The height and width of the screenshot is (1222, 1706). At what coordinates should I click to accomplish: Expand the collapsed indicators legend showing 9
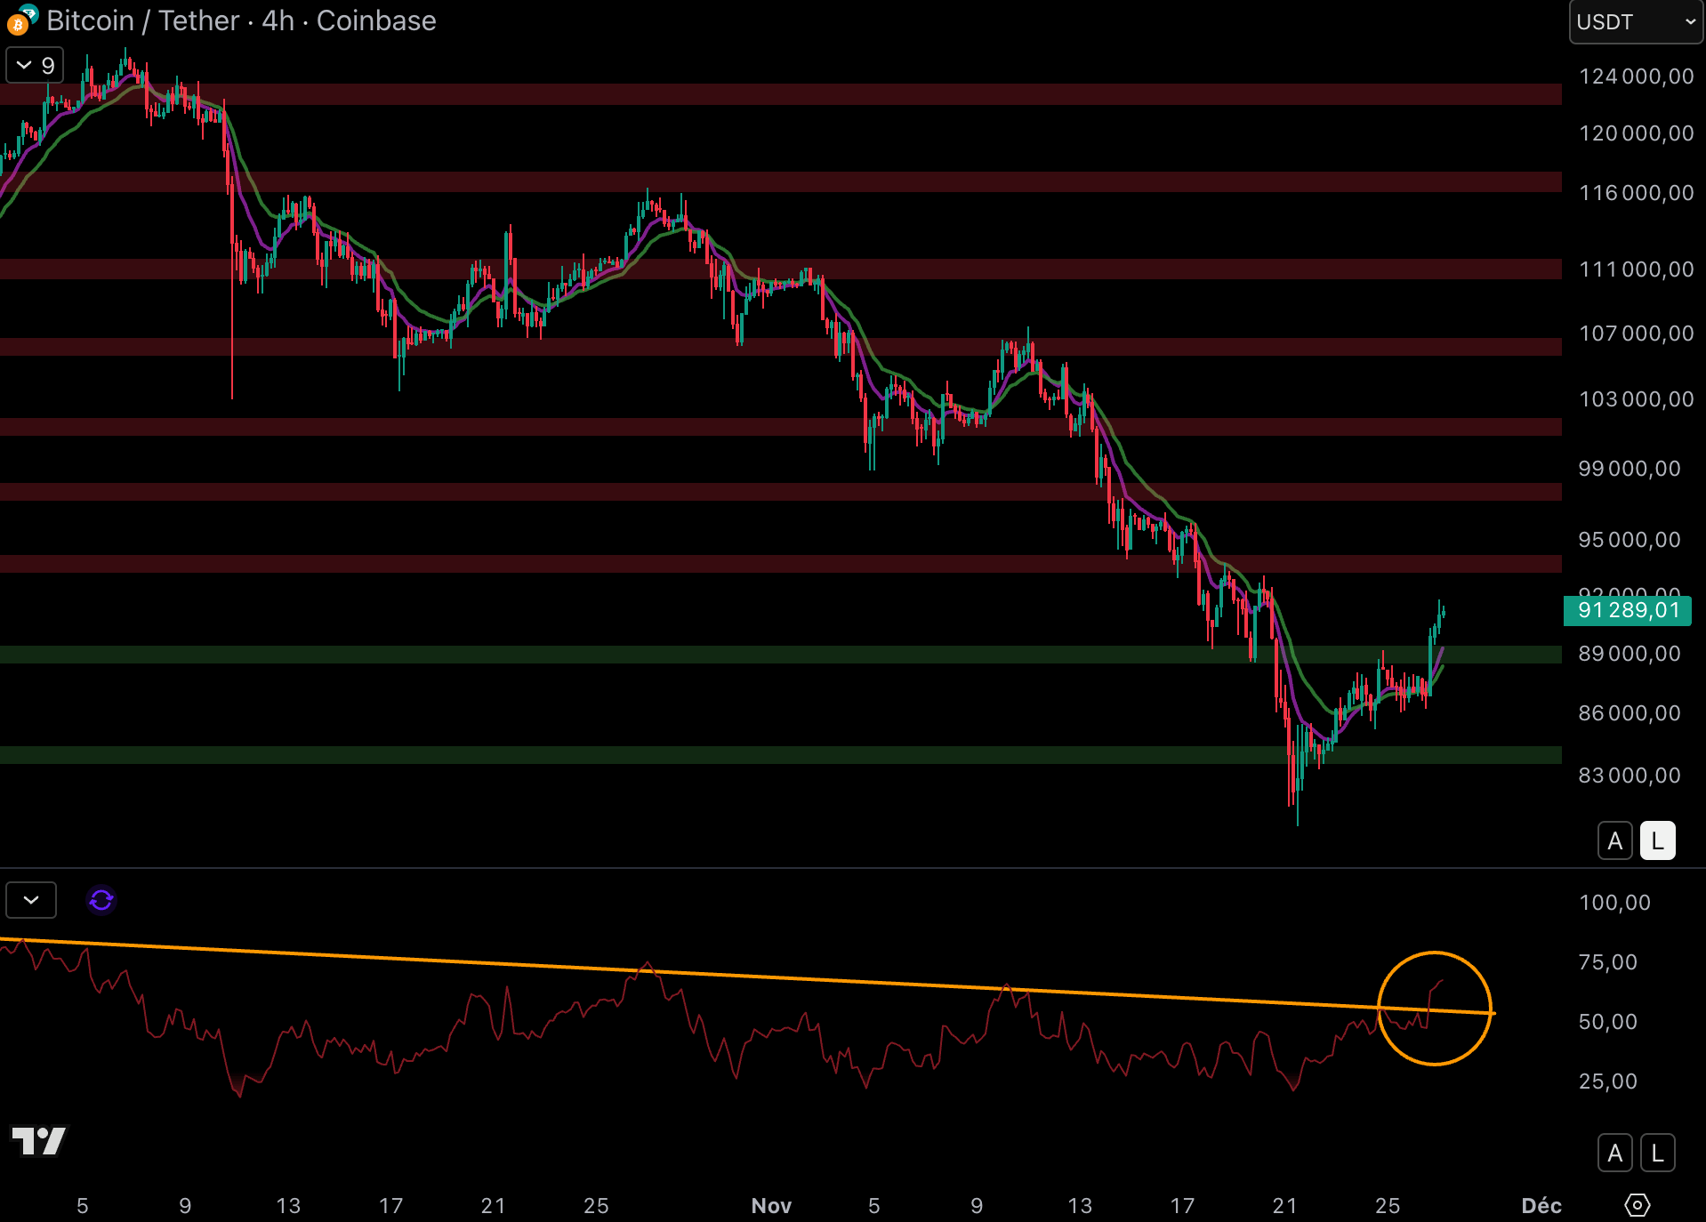tap(35, 65)
